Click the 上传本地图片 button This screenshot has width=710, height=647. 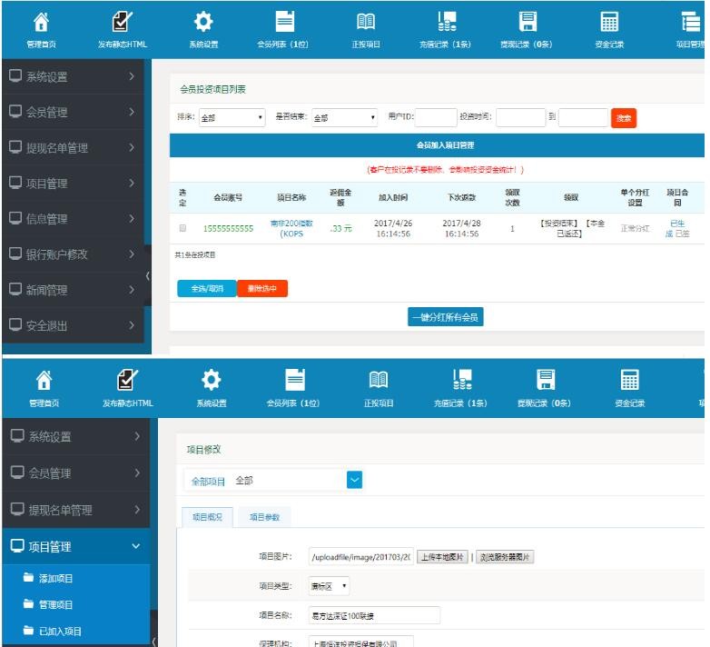[x=442, y=557]
